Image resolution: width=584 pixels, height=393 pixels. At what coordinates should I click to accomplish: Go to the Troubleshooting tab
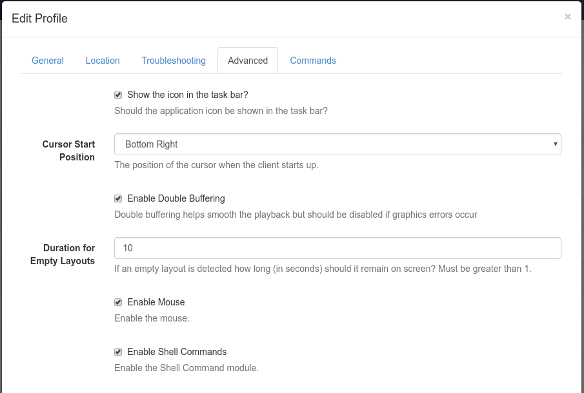coord(174,61)
